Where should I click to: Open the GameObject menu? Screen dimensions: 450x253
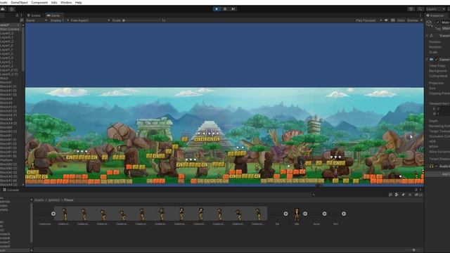coord(19,2)
